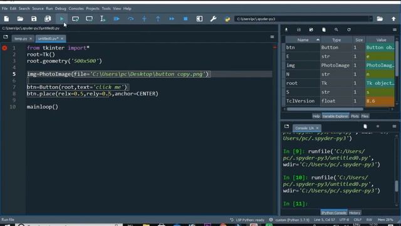Browse for a working directory
This screenshot has height=226, width=401.
coord(380,19)
